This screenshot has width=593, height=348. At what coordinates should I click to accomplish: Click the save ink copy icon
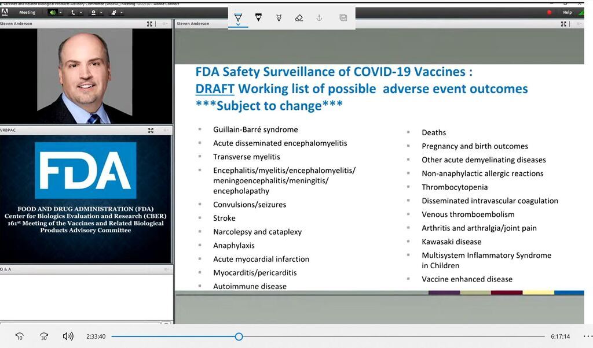pos(343,18)
